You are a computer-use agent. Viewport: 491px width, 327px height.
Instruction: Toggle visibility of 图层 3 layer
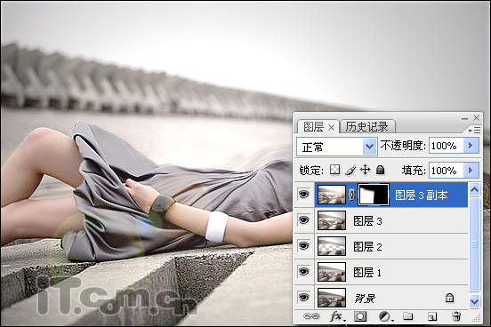pyautogui.click(x=303, y=220)
